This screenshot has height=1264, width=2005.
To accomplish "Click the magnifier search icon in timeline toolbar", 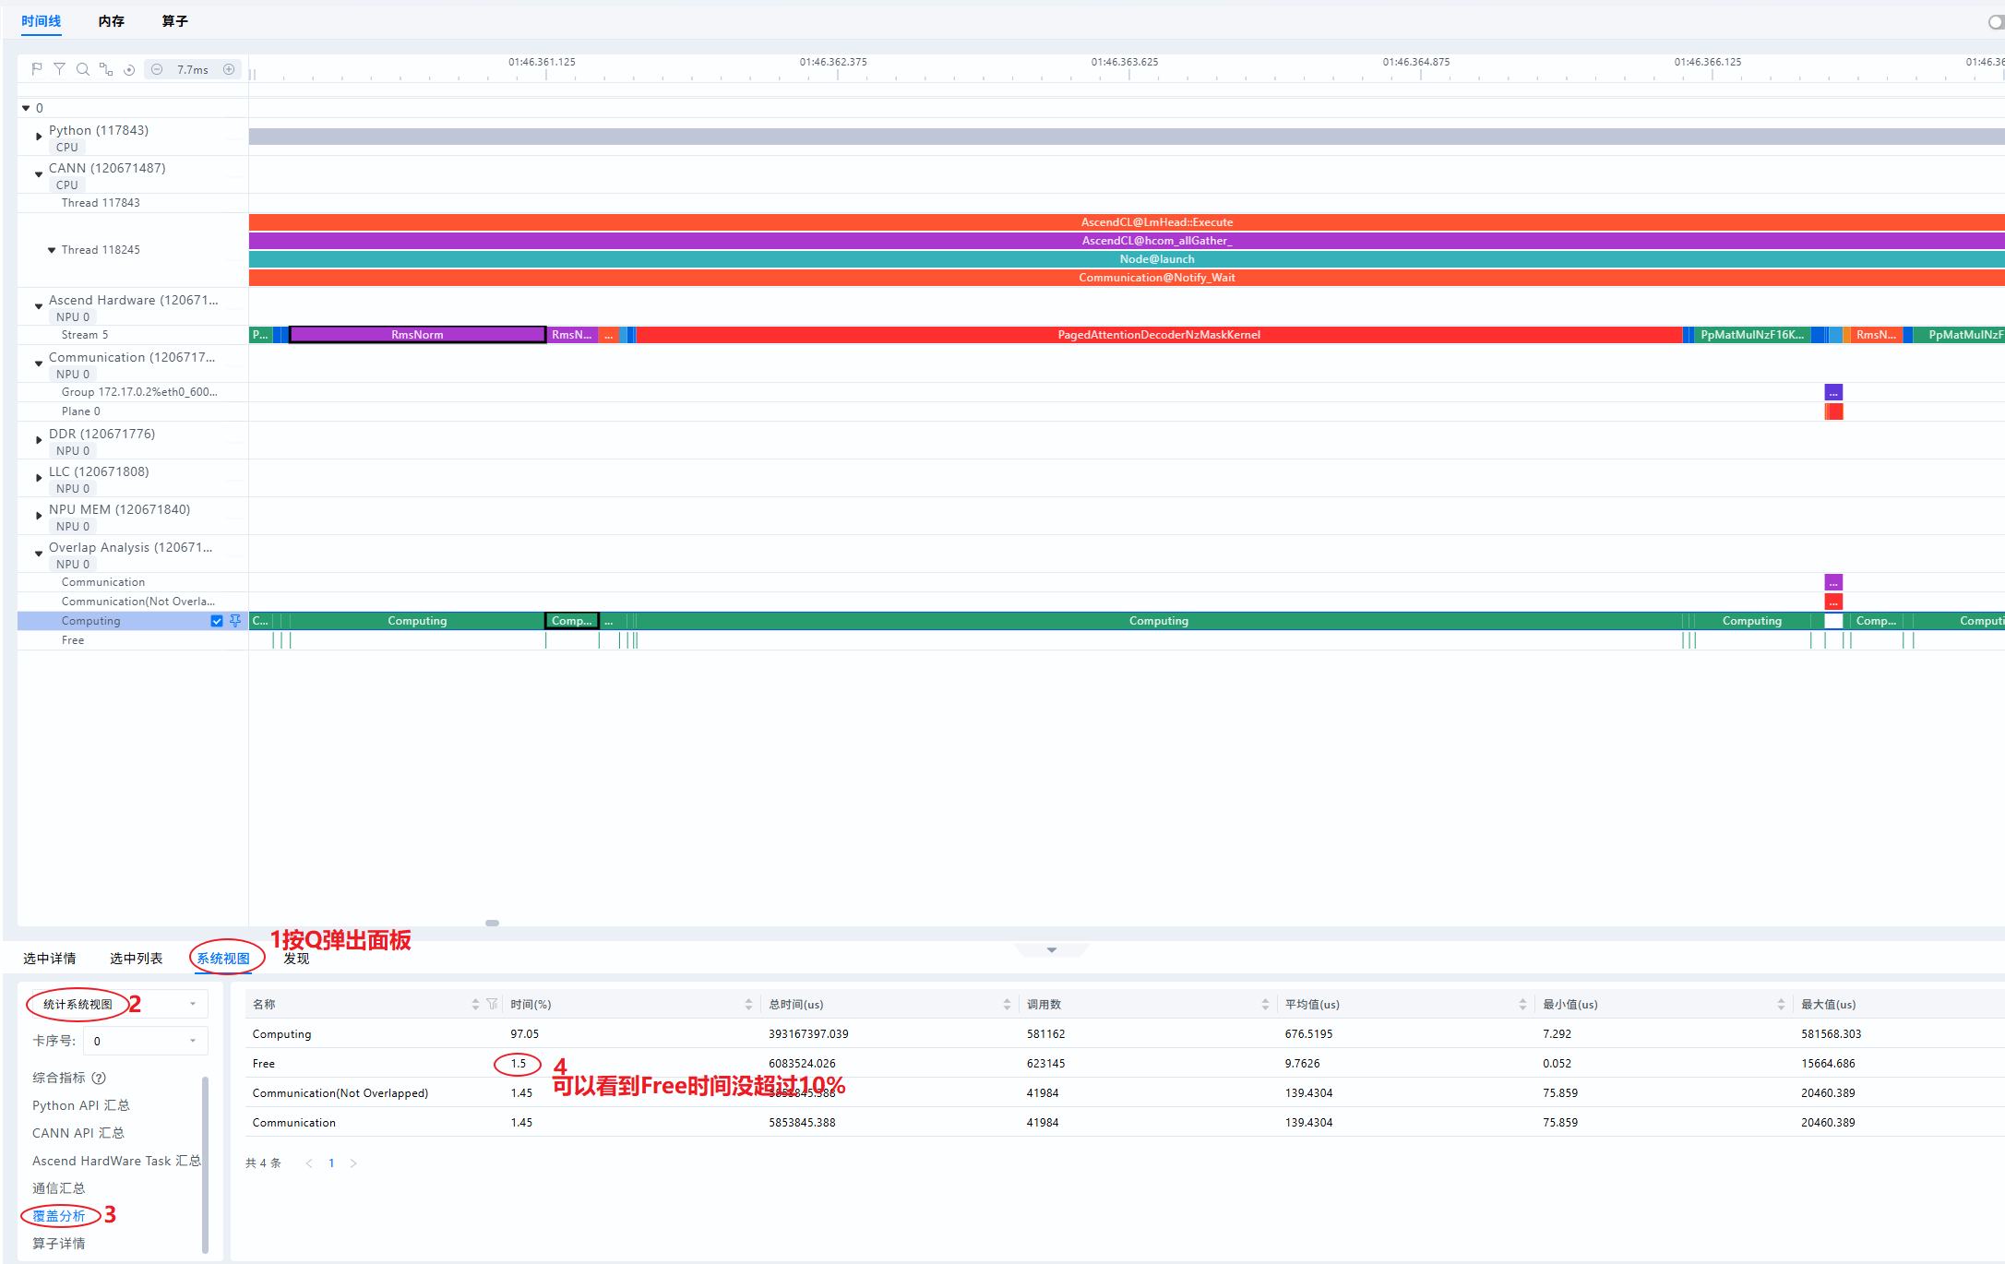I will (82, 69).
